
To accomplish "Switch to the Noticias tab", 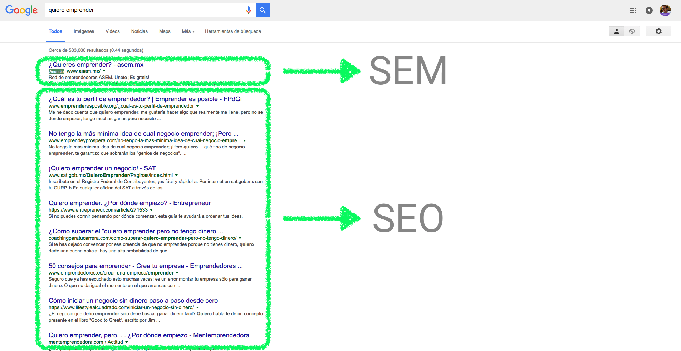I will point(139,31).
